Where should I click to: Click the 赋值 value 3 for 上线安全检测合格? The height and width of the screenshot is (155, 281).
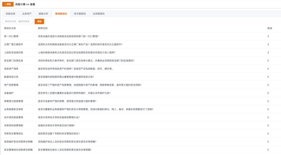click(268, 53)
